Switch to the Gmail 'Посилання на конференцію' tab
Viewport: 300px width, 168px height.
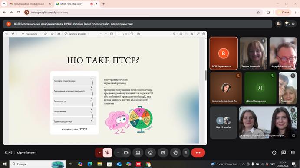[29, 4]
